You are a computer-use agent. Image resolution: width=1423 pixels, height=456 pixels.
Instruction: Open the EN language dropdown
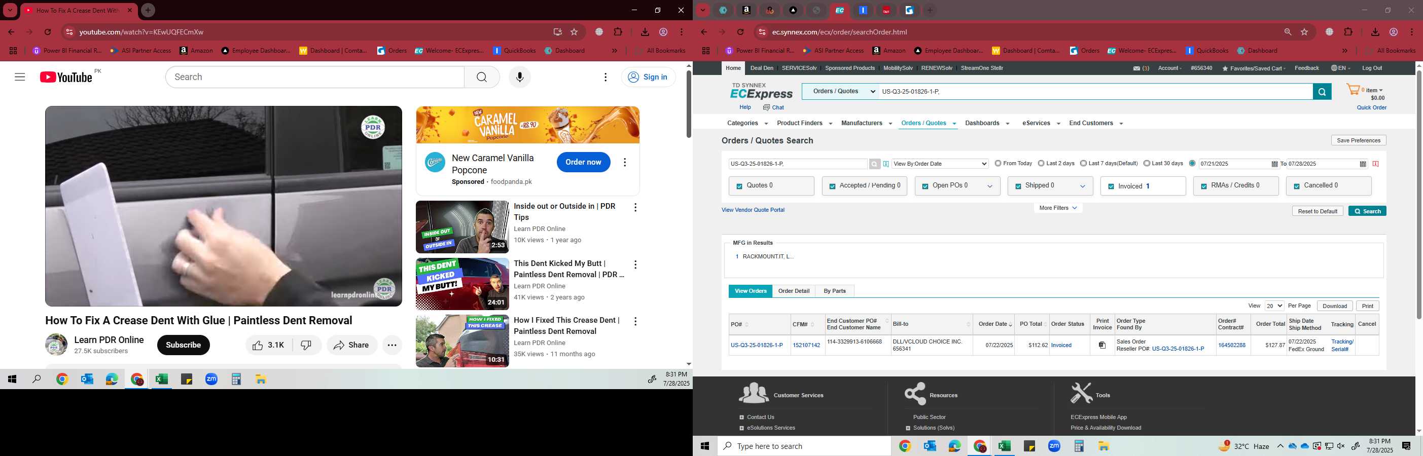point(1340,68)
